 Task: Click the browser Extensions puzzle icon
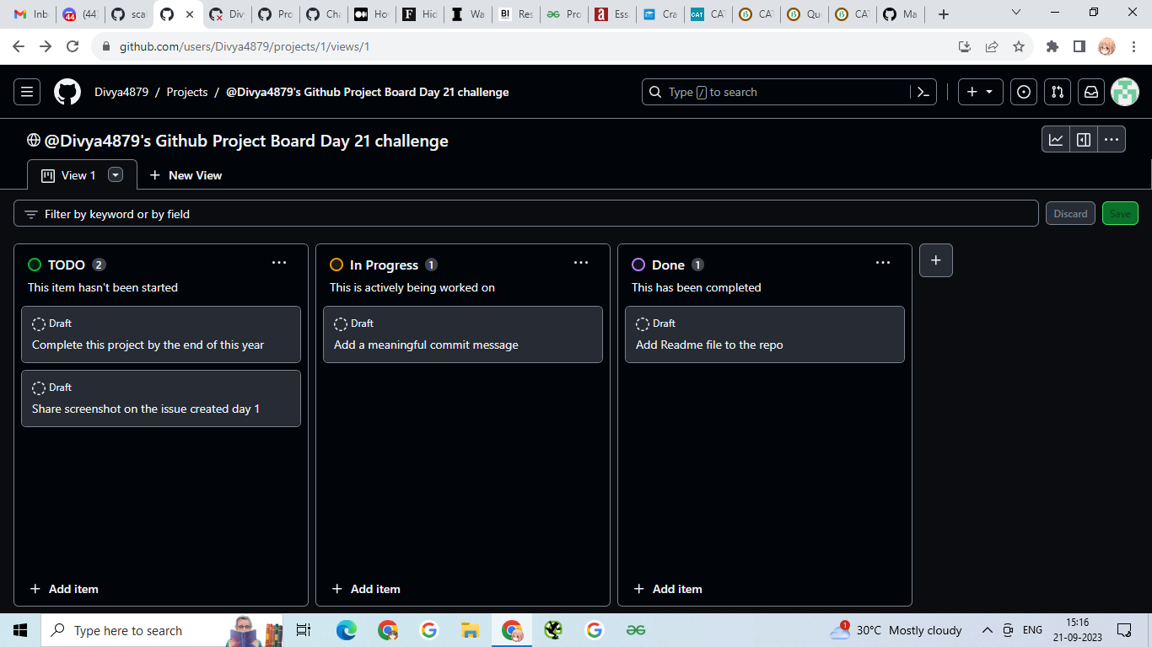pyautogui.click(x=1052, y=47)
